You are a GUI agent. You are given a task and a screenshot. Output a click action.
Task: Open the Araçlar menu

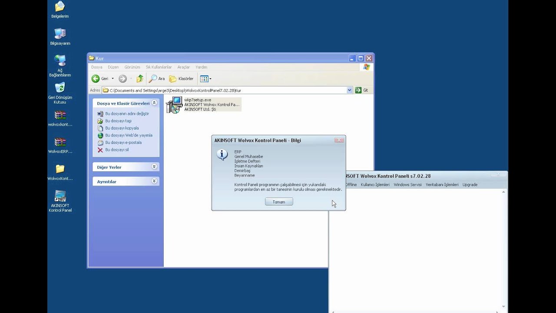point(183,67)
